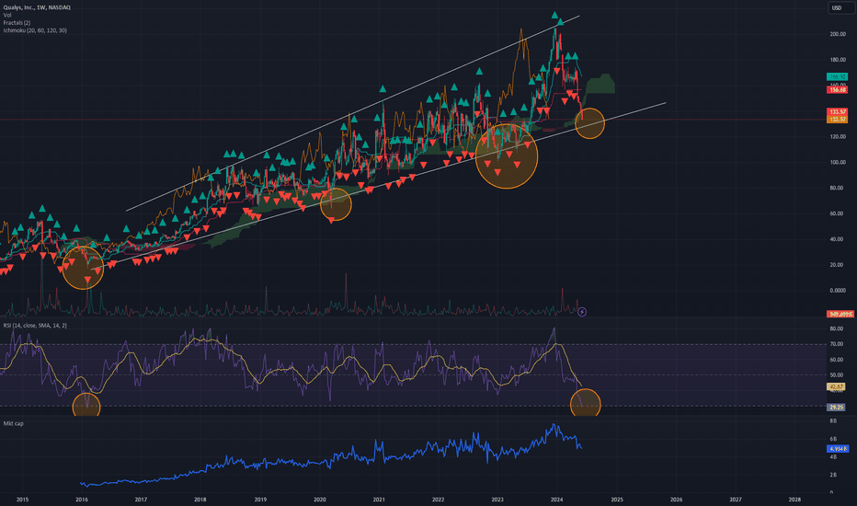Click the 2020 label on time axis
The width and height of the screenshot is (857, 506).
320,500
